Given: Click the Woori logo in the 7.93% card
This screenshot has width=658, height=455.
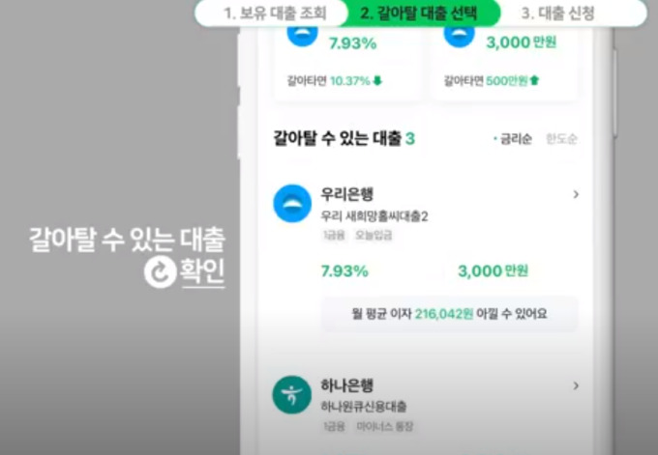Looking at the screenshot, I should click(302, 35).
